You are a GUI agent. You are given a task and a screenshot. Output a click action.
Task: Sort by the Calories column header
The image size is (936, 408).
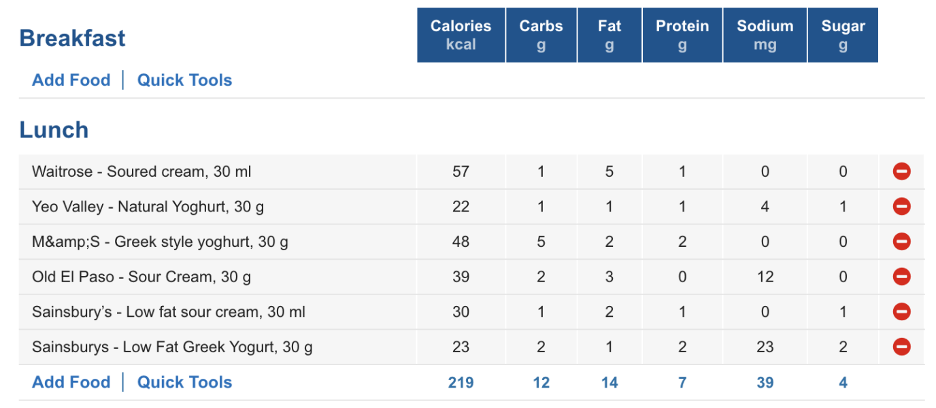pos(461,34)
